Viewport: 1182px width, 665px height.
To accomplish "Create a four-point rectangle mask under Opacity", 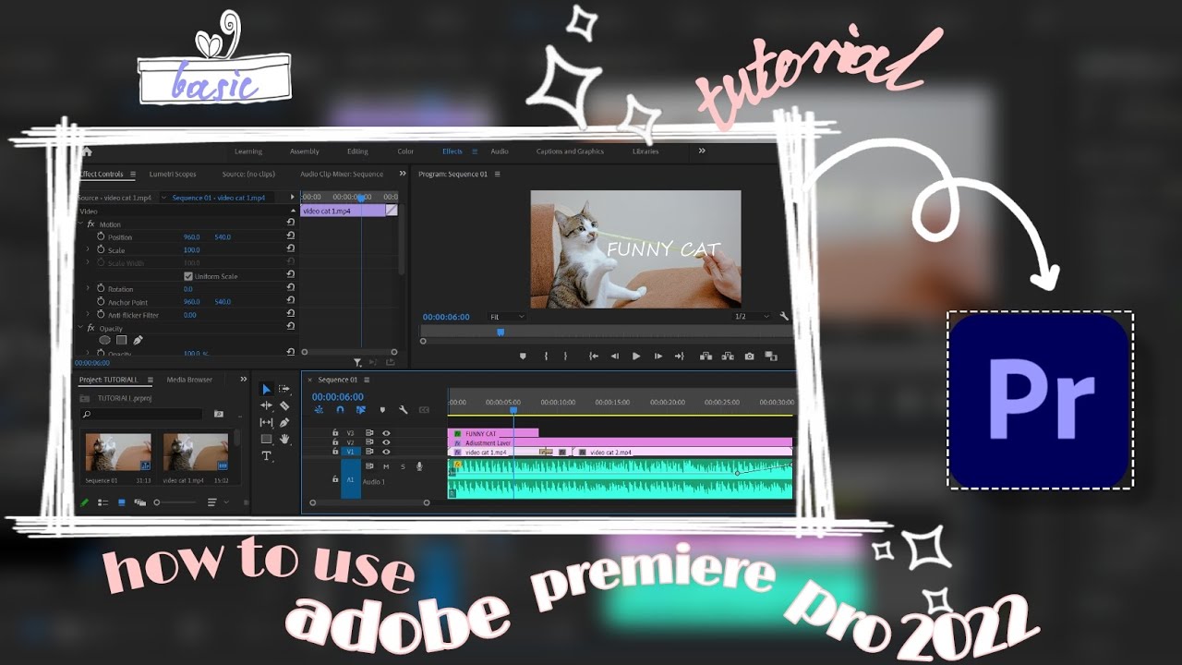I will click(121, 340).
